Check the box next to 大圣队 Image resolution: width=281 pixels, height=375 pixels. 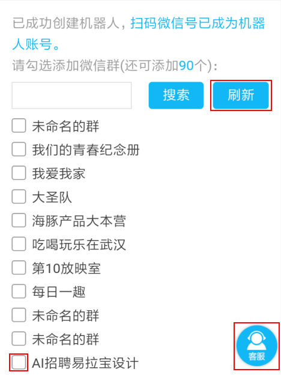(19, 197)
